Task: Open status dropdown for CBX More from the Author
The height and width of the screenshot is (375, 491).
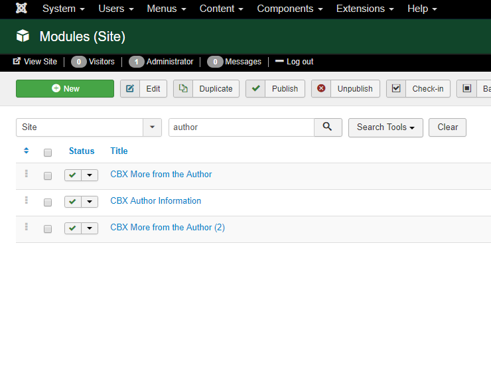Action: 90,175
